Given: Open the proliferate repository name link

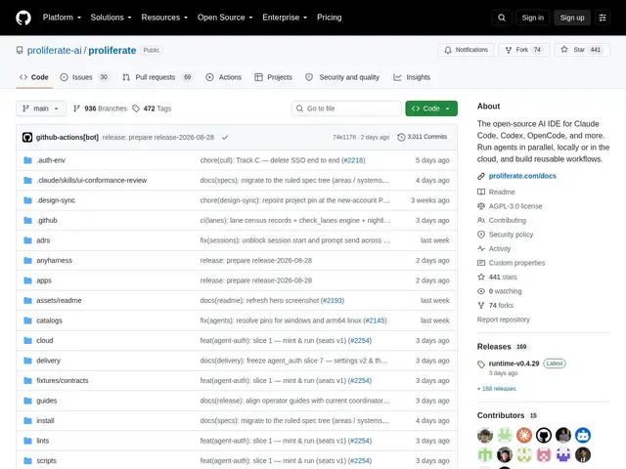Looking at the screenshot, I should coord(112,50).
